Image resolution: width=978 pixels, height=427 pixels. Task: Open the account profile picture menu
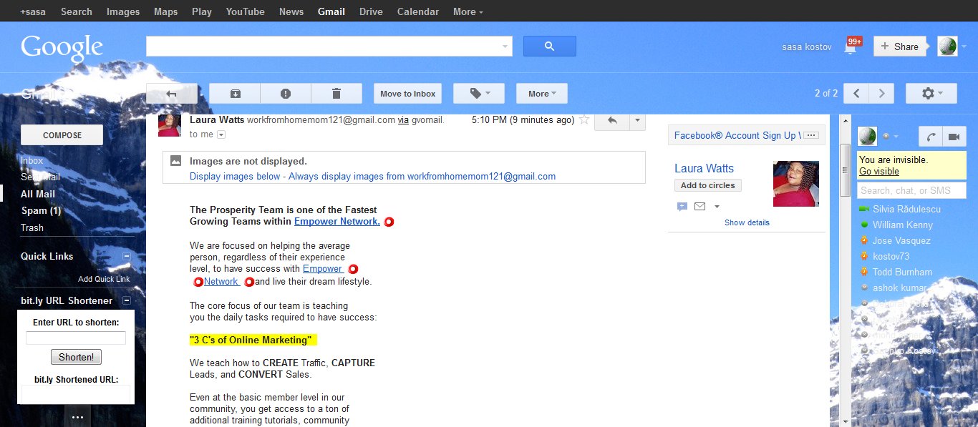[x=947, y=46]
